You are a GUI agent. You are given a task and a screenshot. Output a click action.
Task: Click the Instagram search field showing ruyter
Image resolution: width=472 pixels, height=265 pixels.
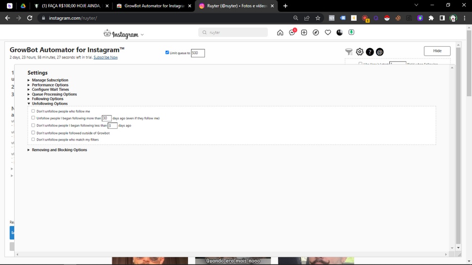[233, 33]
